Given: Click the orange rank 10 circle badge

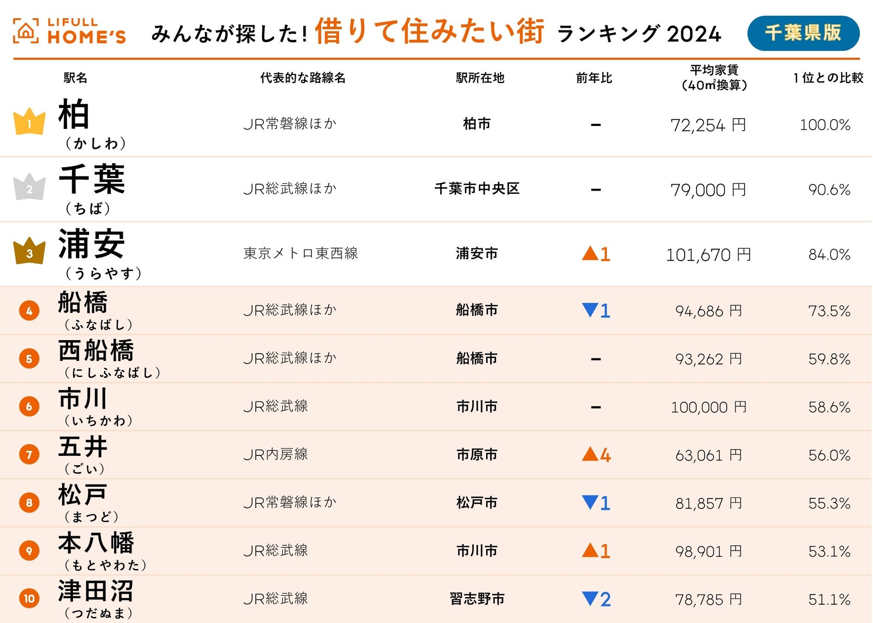Looking at the screenshot, I should 29,599.
